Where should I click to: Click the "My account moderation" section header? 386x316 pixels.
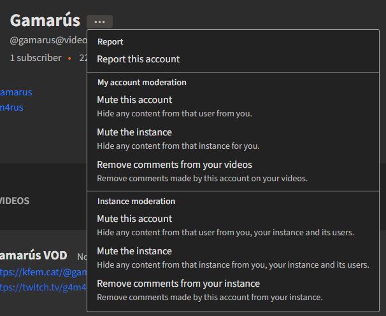coord(141,83)
